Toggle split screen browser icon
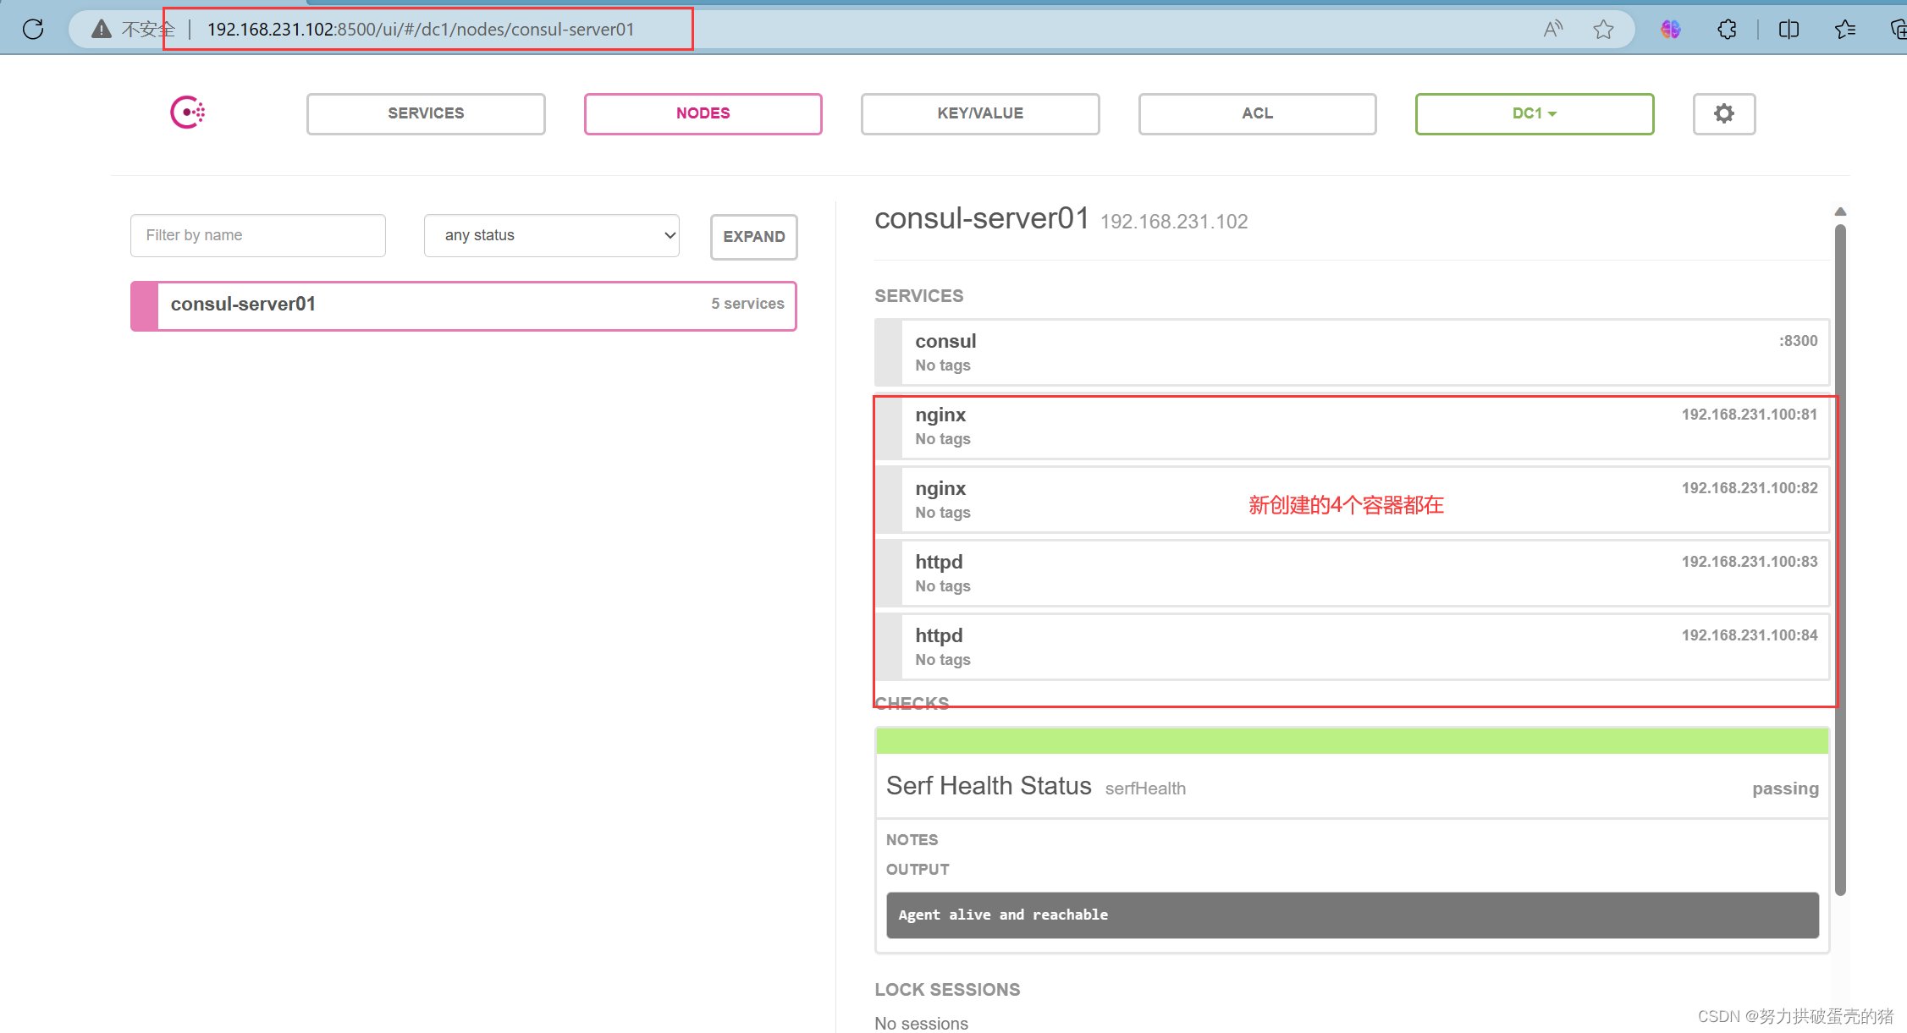This screenshot has width=1907, height=1033. pyautogui.click(x=1789, y=29)
